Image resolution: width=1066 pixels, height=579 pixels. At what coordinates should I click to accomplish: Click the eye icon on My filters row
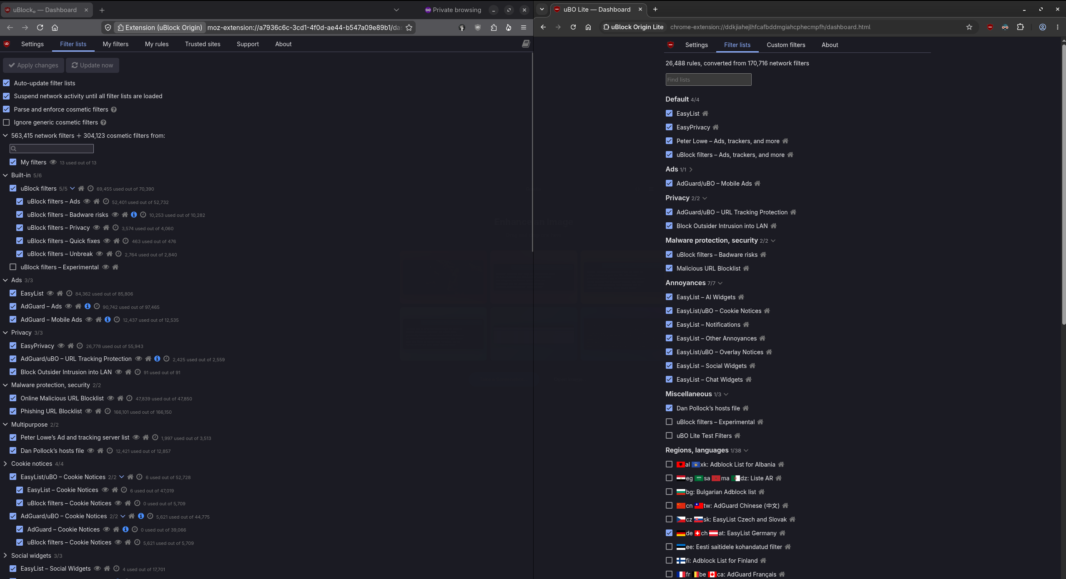53,162
